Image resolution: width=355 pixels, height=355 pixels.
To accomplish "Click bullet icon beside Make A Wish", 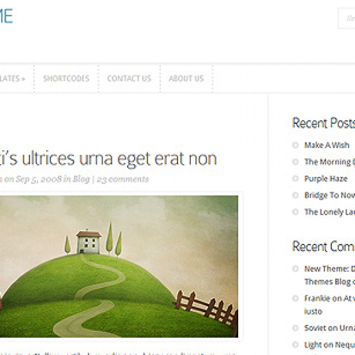I will 296,145.
